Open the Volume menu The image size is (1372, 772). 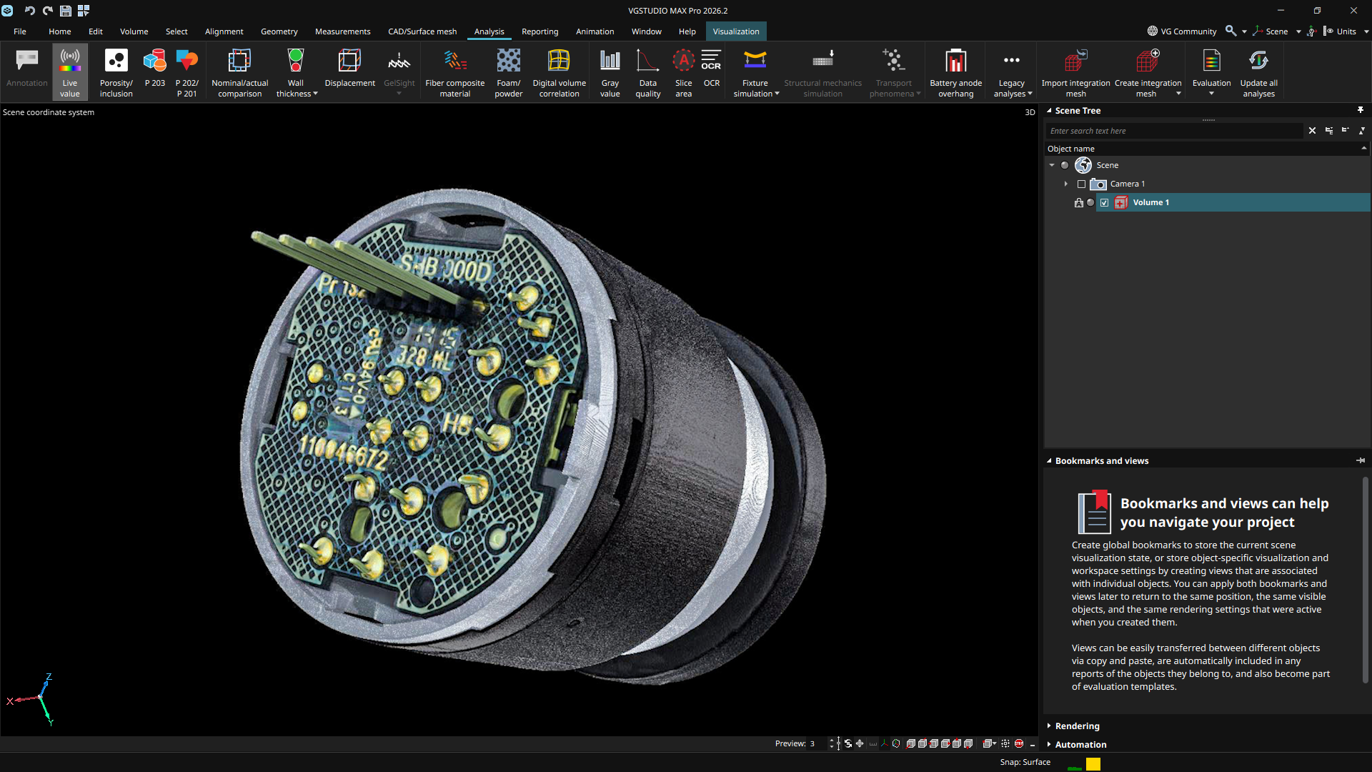pos(134,31)
